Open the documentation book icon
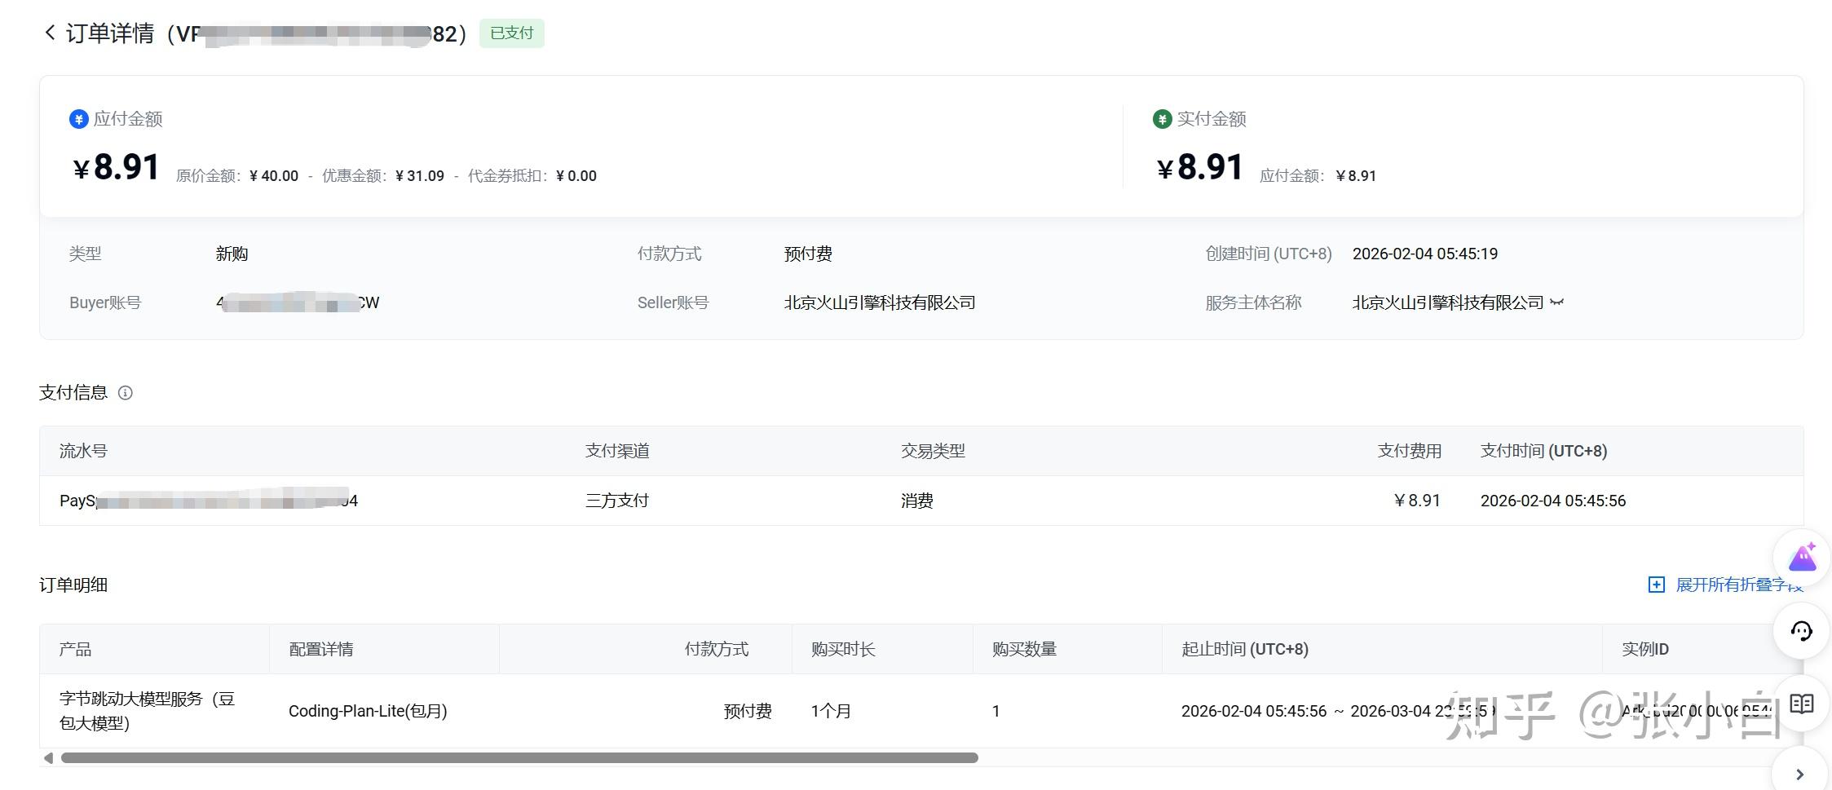The image size is (1832, 790). (1802, 704)
